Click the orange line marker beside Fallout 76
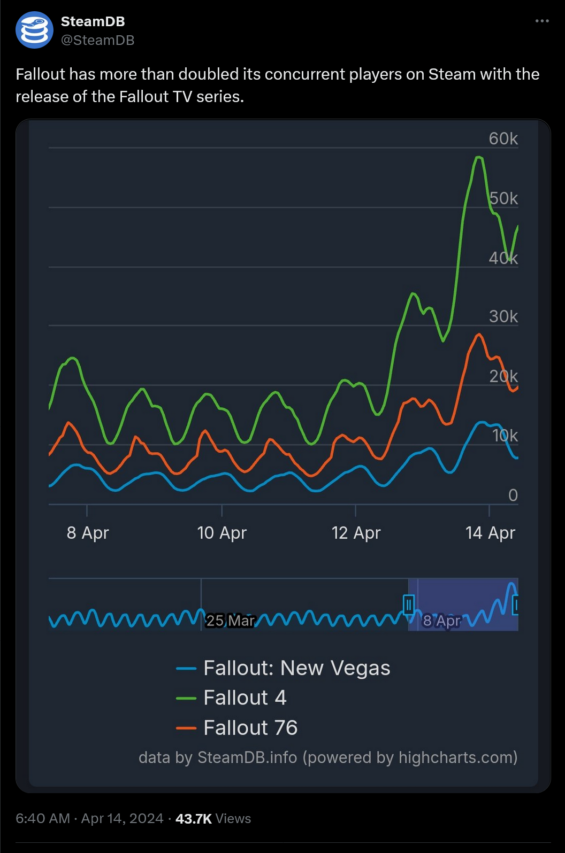The image size is (565, 853). pyautogui.click(x=186, y=727)
